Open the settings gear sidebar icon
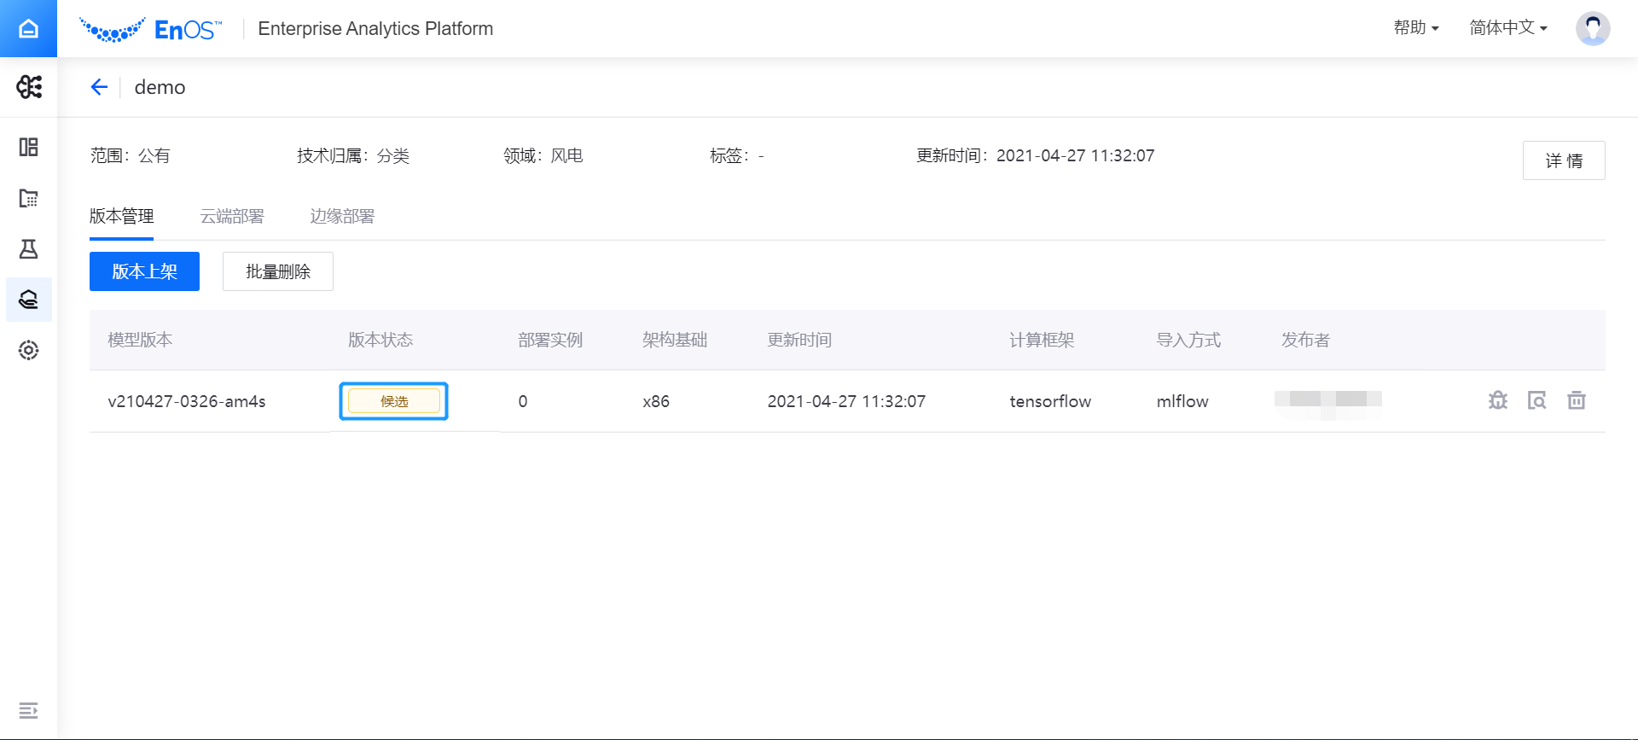Viewport: 1638px width, 740px height. [28, 350]
